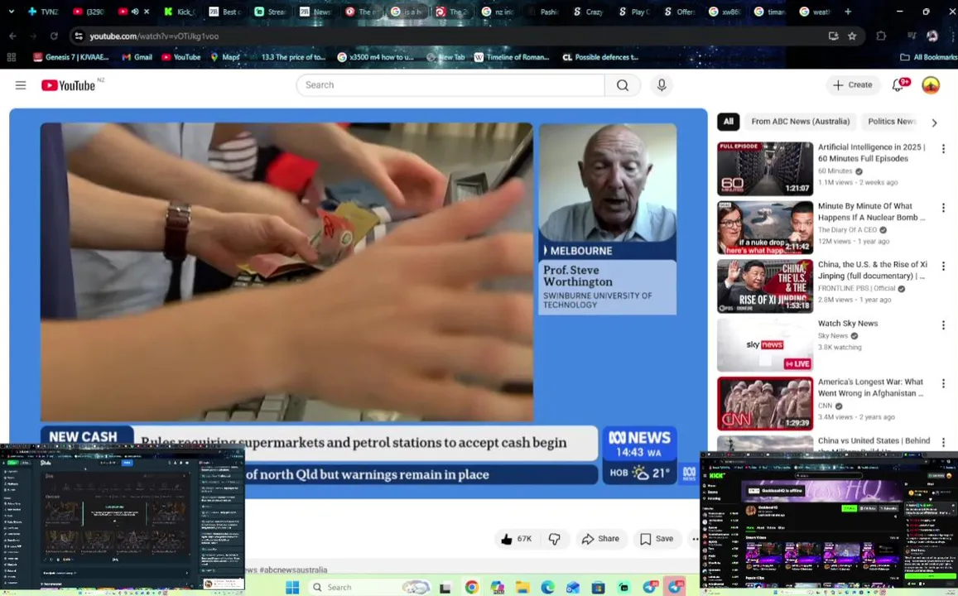Image resolution: width=958 pixels, height=596 pixels.
Task: Select From ABC News (Australia) chip
Action: coord(801,122)
